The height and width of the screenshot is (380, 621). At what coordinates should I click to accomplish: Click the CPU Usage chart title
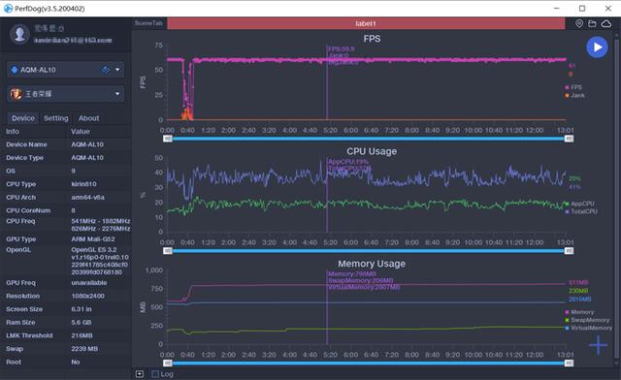372,151
